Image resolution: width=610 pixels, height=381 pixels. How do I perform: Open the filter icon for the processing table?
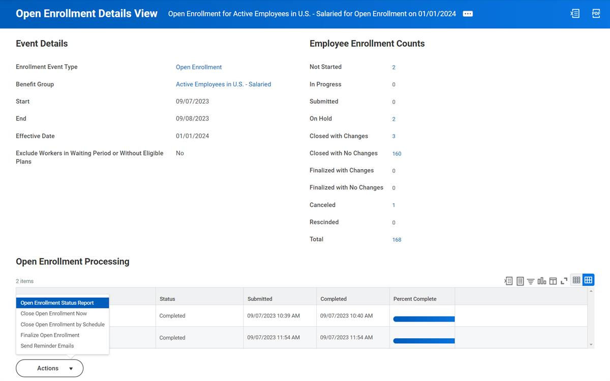pyautogui.click(x=531, y=280)
